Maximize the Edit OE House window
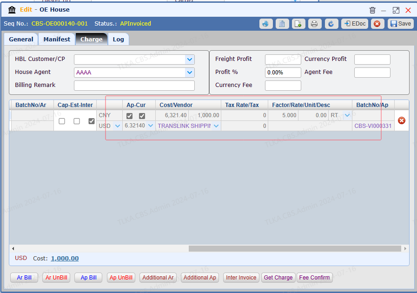The height and width of the screenshot is (293, 417). point(396,10)
